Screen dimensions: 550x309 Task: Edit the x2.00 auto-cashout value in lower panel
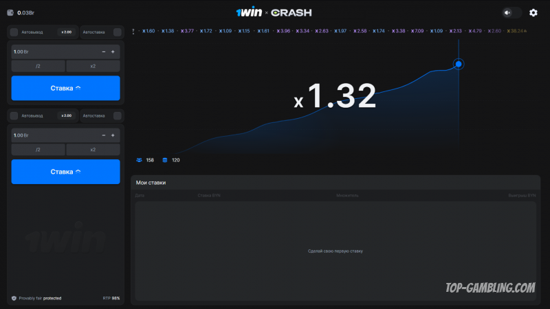point(66,115)
